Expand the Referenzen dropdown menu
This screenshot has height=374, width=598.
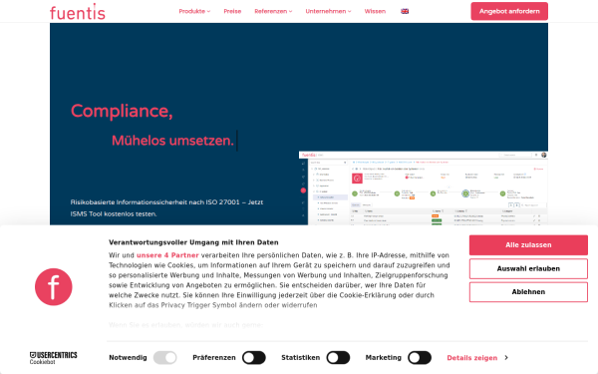point(273,11)
